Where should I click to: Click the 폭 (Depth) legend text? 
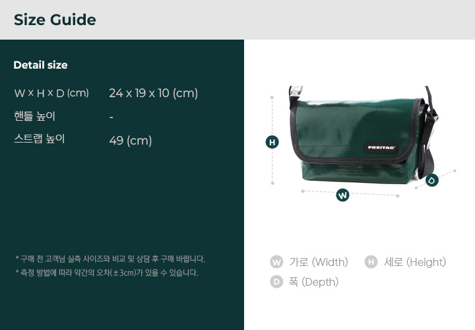point(313,282)
